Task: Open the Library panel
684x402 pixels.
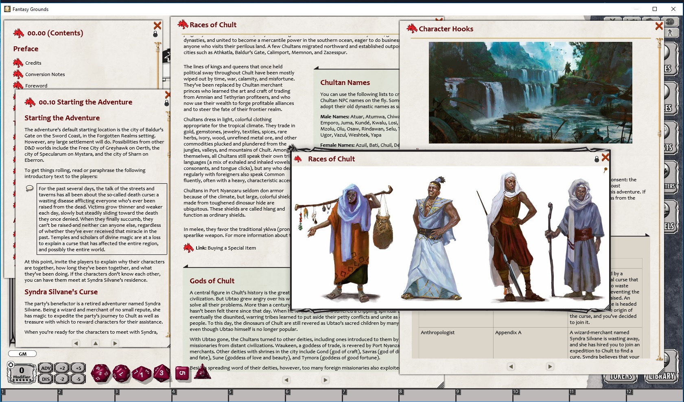Action: pyautogui.click(x=661, y=377)
